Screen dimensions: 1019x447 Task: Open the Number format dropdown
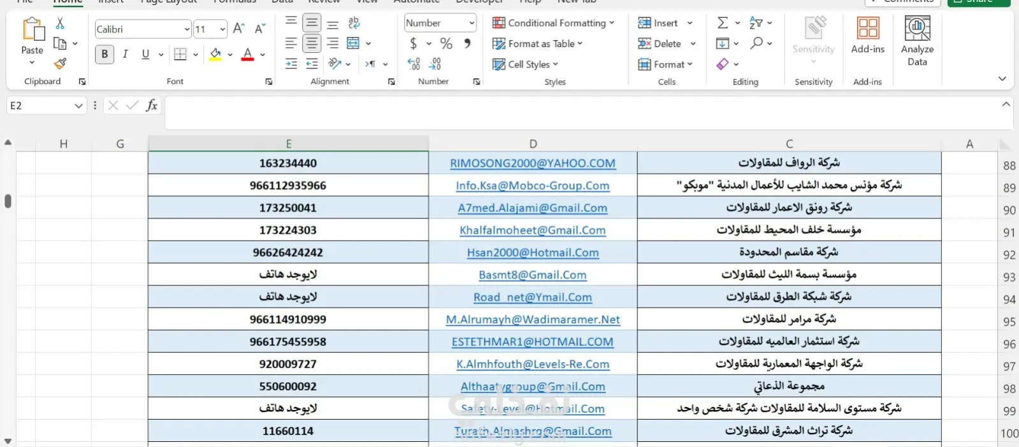click(472, 23)
